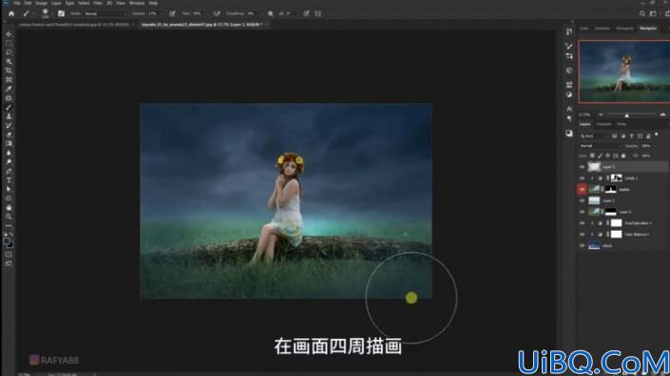Open the Window menu

click(137, 3)
